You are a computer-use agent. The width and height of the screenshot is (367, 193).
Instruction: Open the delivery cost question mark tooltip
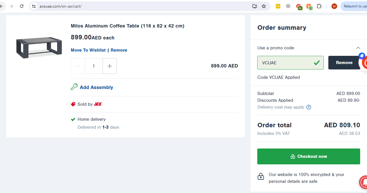tap(309, 107)
